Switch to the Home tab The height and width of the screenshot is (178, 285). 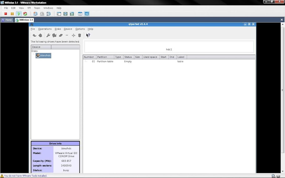[7, 20]
